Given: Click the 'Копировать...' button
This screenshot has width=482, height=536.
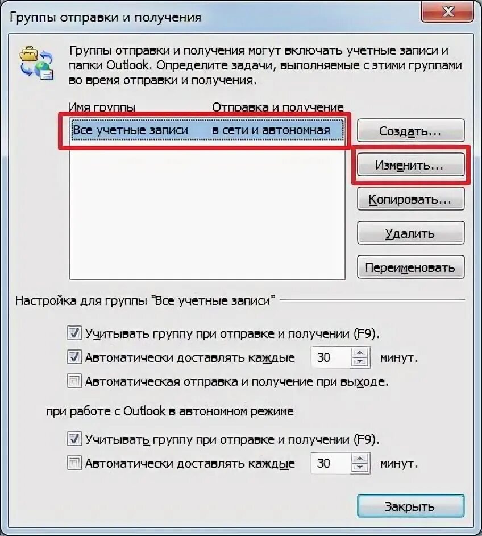Looking at the screenshot, I should [x=410, y=199].
